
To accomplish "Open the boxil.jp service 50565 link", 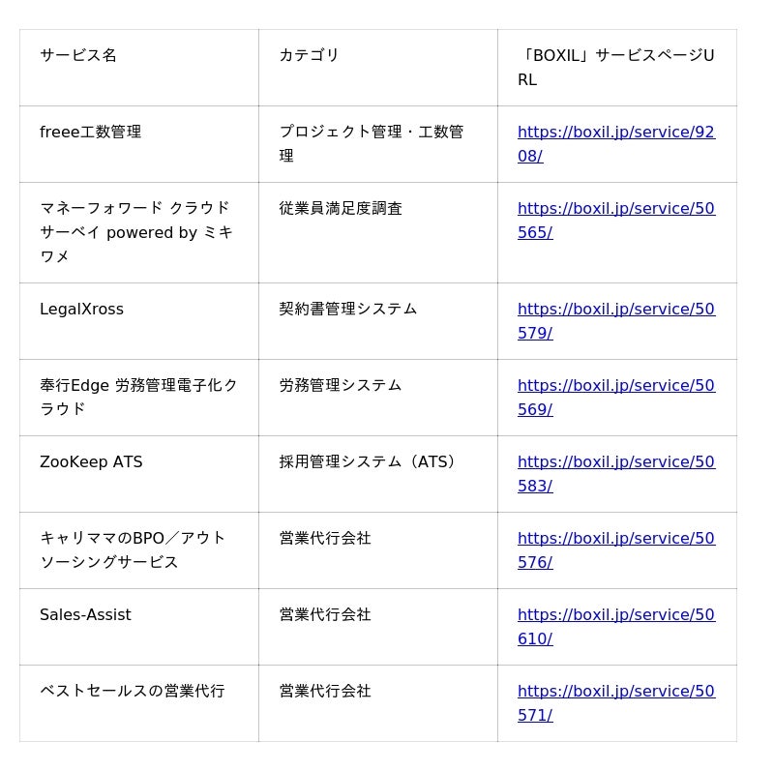I will 615,209.
